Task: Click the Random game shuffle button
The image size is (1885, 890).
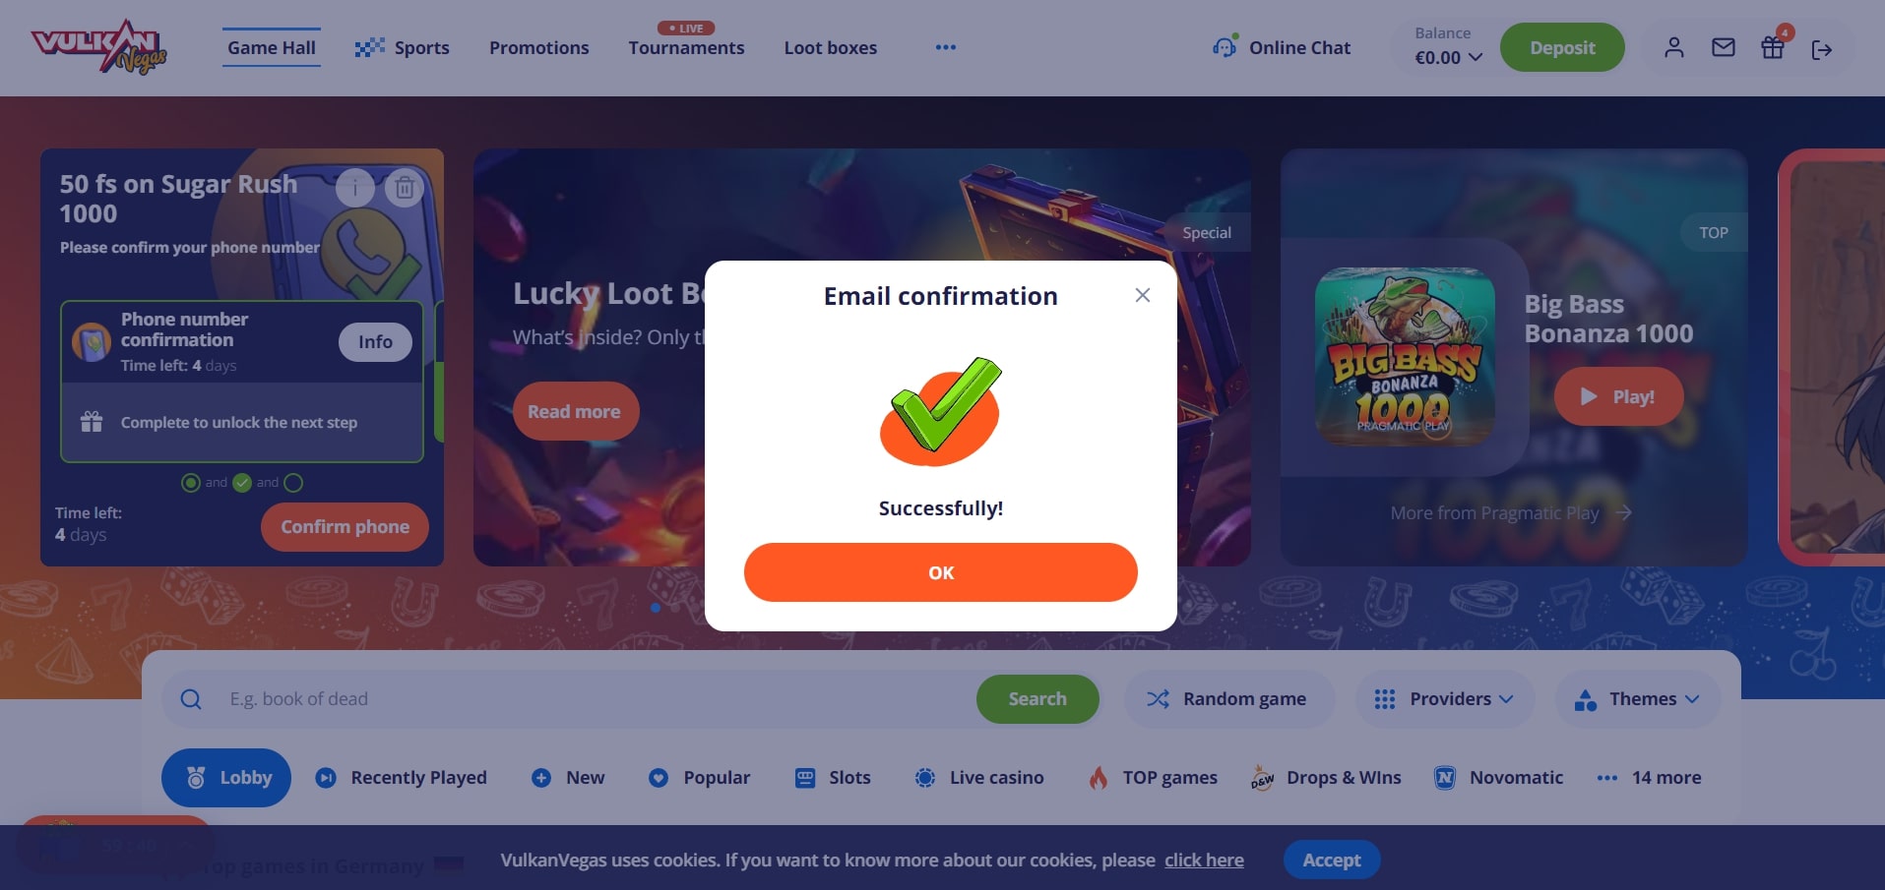Action: click(1228, 699)
